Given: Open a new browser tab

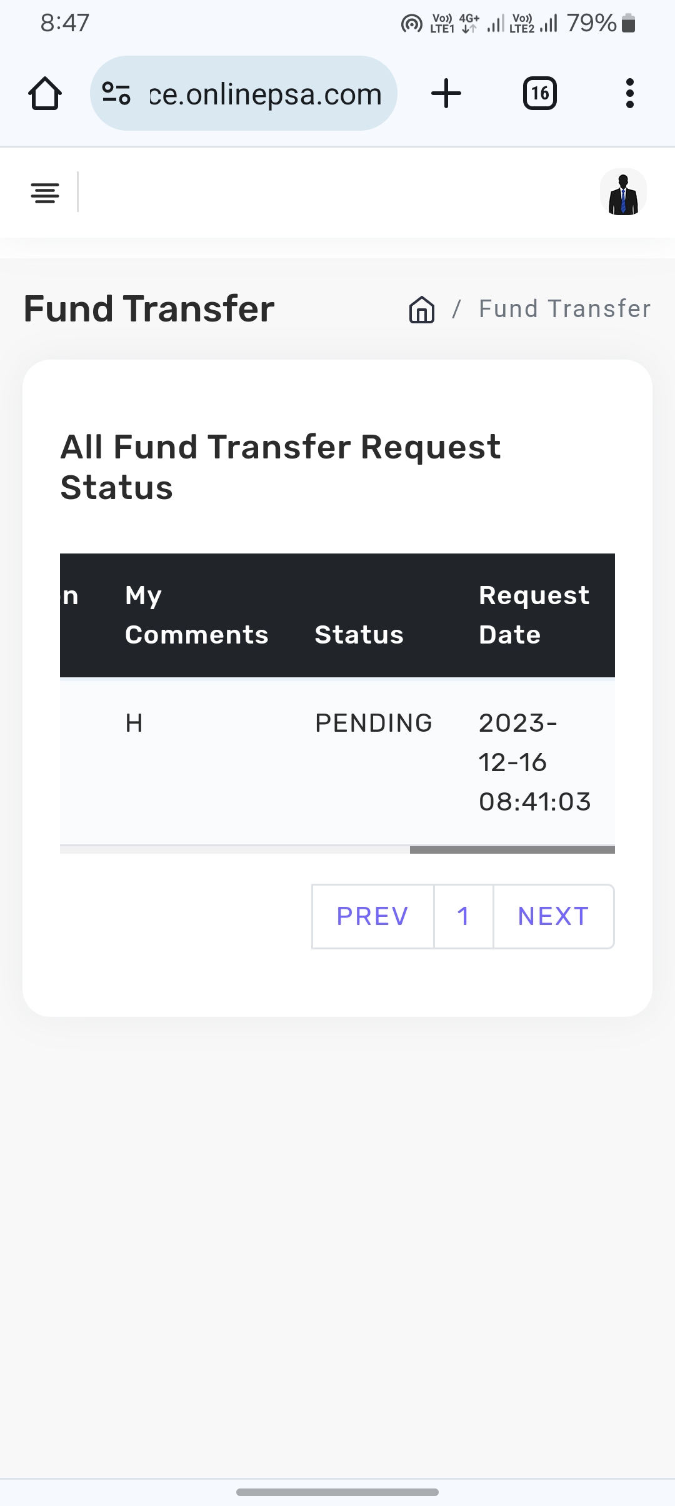Looking at the screenshot, I should [x=446, y=94].
